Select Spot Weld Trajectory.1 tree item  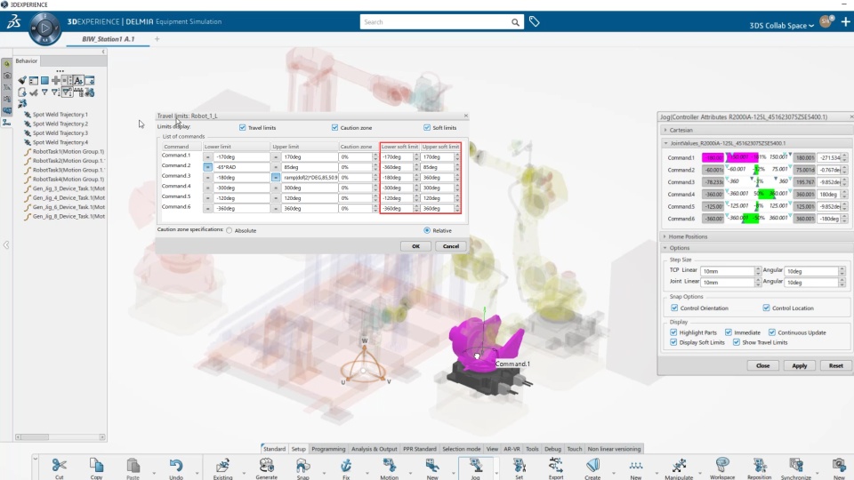tap(60, 115)
